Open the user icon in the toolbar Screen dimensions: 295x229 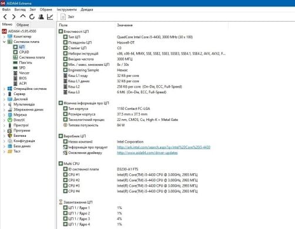click(x=41, y=17)
